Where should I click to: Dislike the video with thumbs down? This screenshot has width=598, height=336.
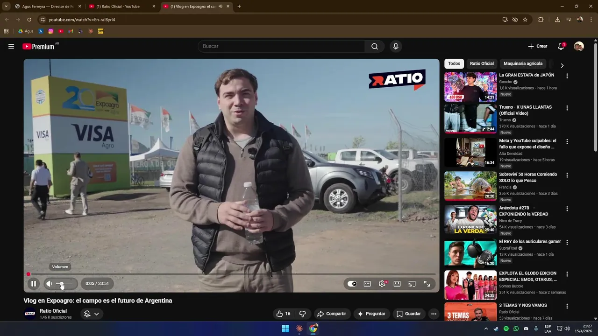303,314
